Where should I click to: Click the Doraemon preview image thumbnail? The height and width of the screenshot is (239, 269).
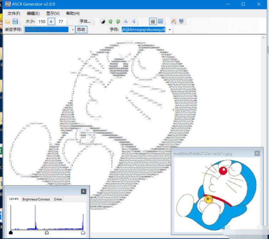click(x=217, y=195)
